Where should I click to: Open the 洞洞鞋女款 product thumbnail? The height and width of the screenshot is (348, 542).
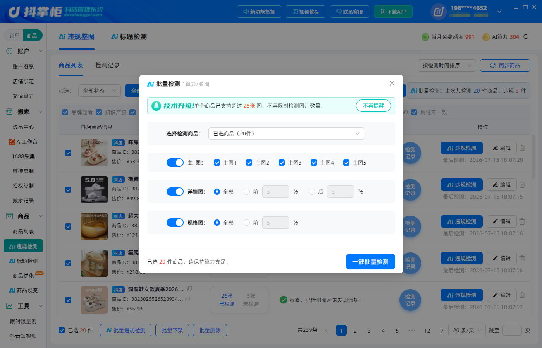click(94, 300)
